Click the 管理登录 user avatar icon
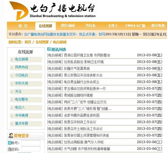The image size is (167, 153). click(11, 136)
